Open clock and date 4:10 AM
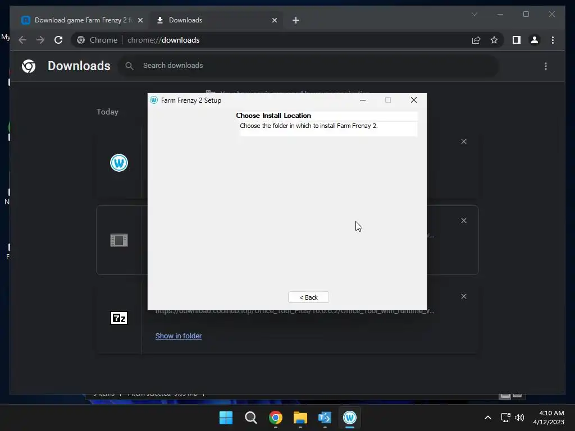Image resolution: width=575 pixels, height=431 pixels. click(x=549, y=418)
